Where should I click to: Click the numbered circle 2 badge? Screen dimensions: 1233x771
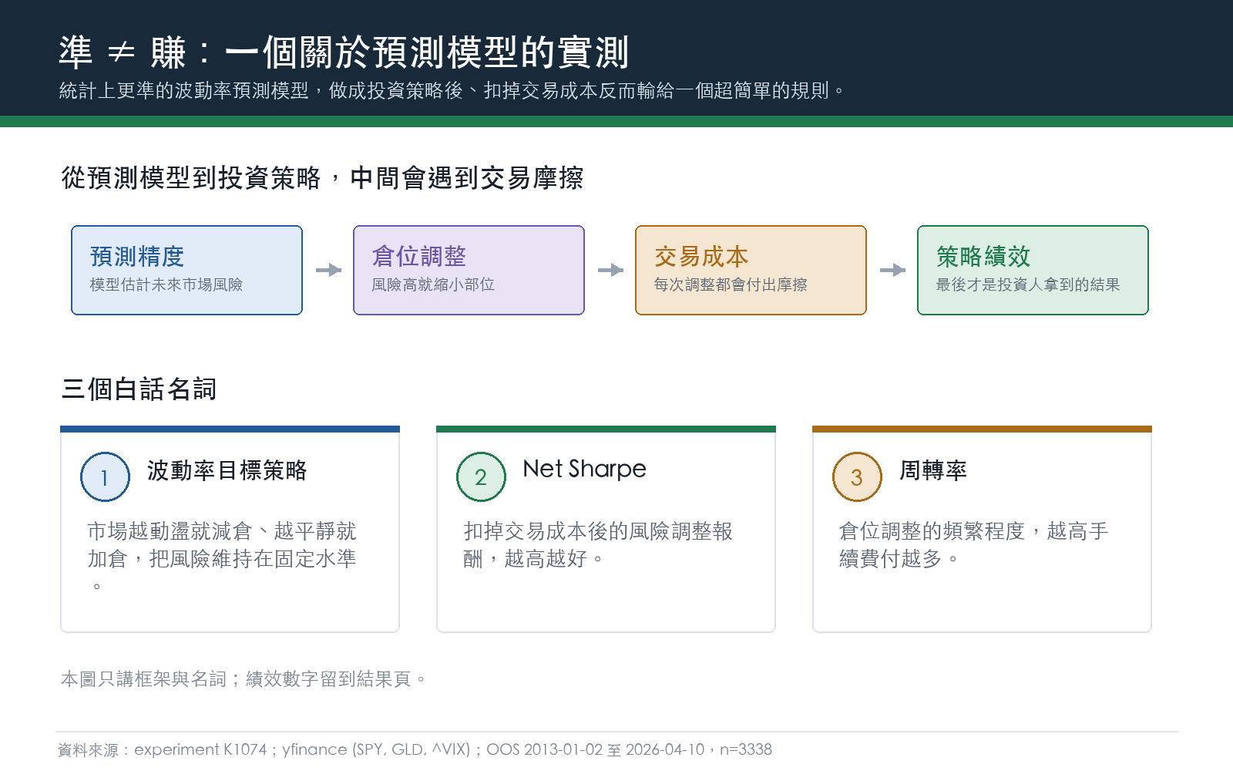tap(481, 477)
